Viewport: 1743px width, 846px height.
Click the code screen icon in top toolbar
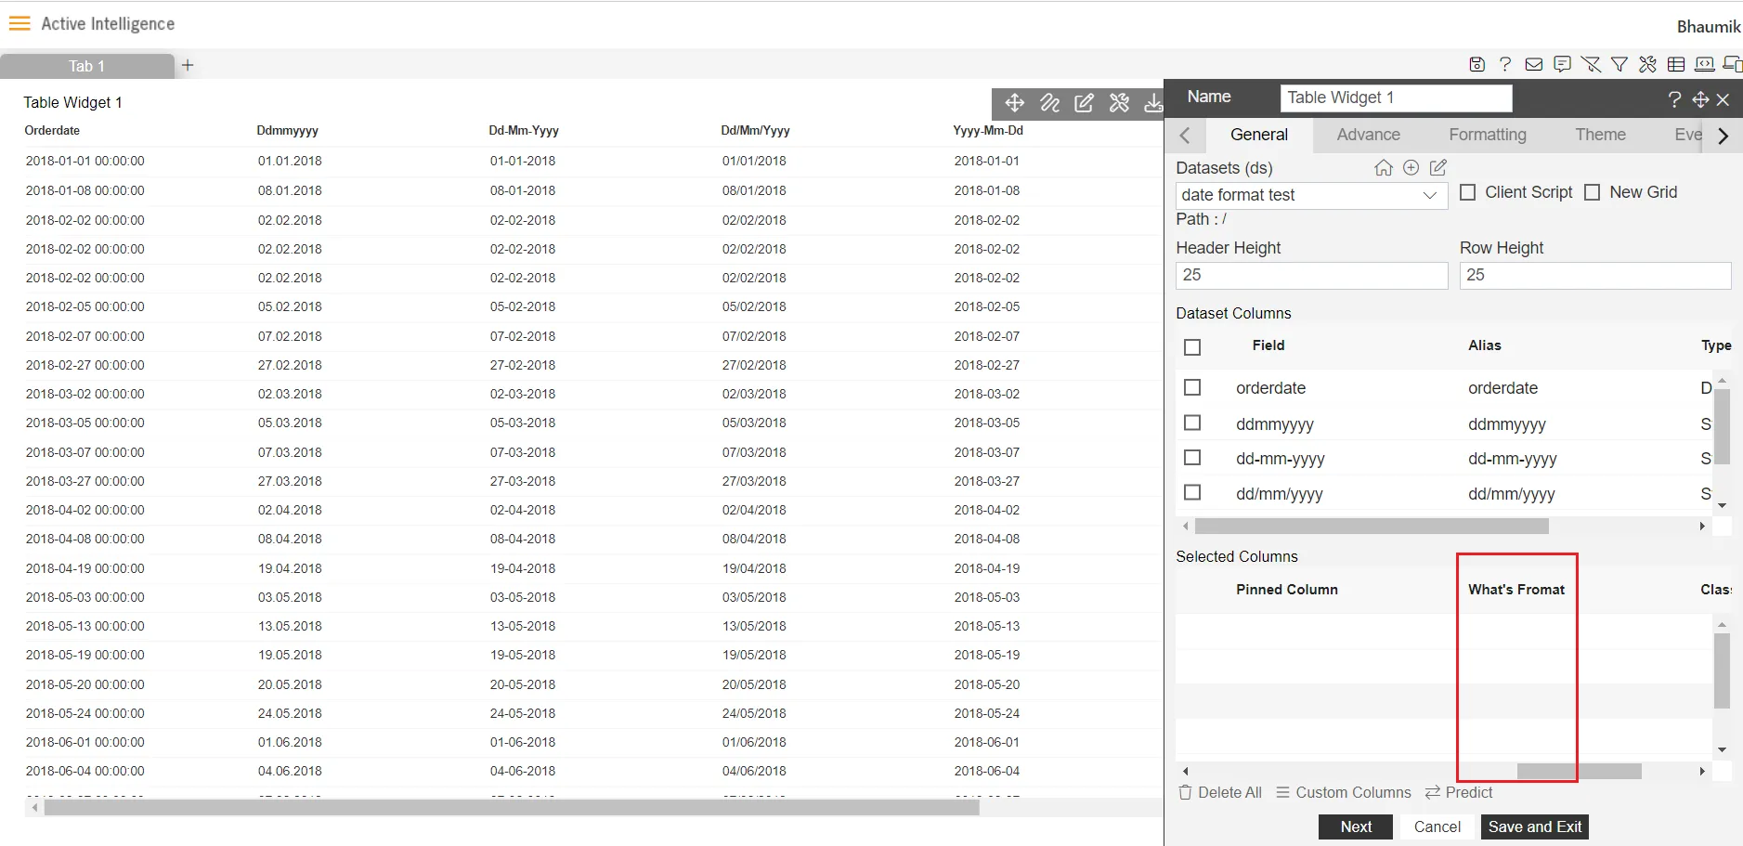1705,64
